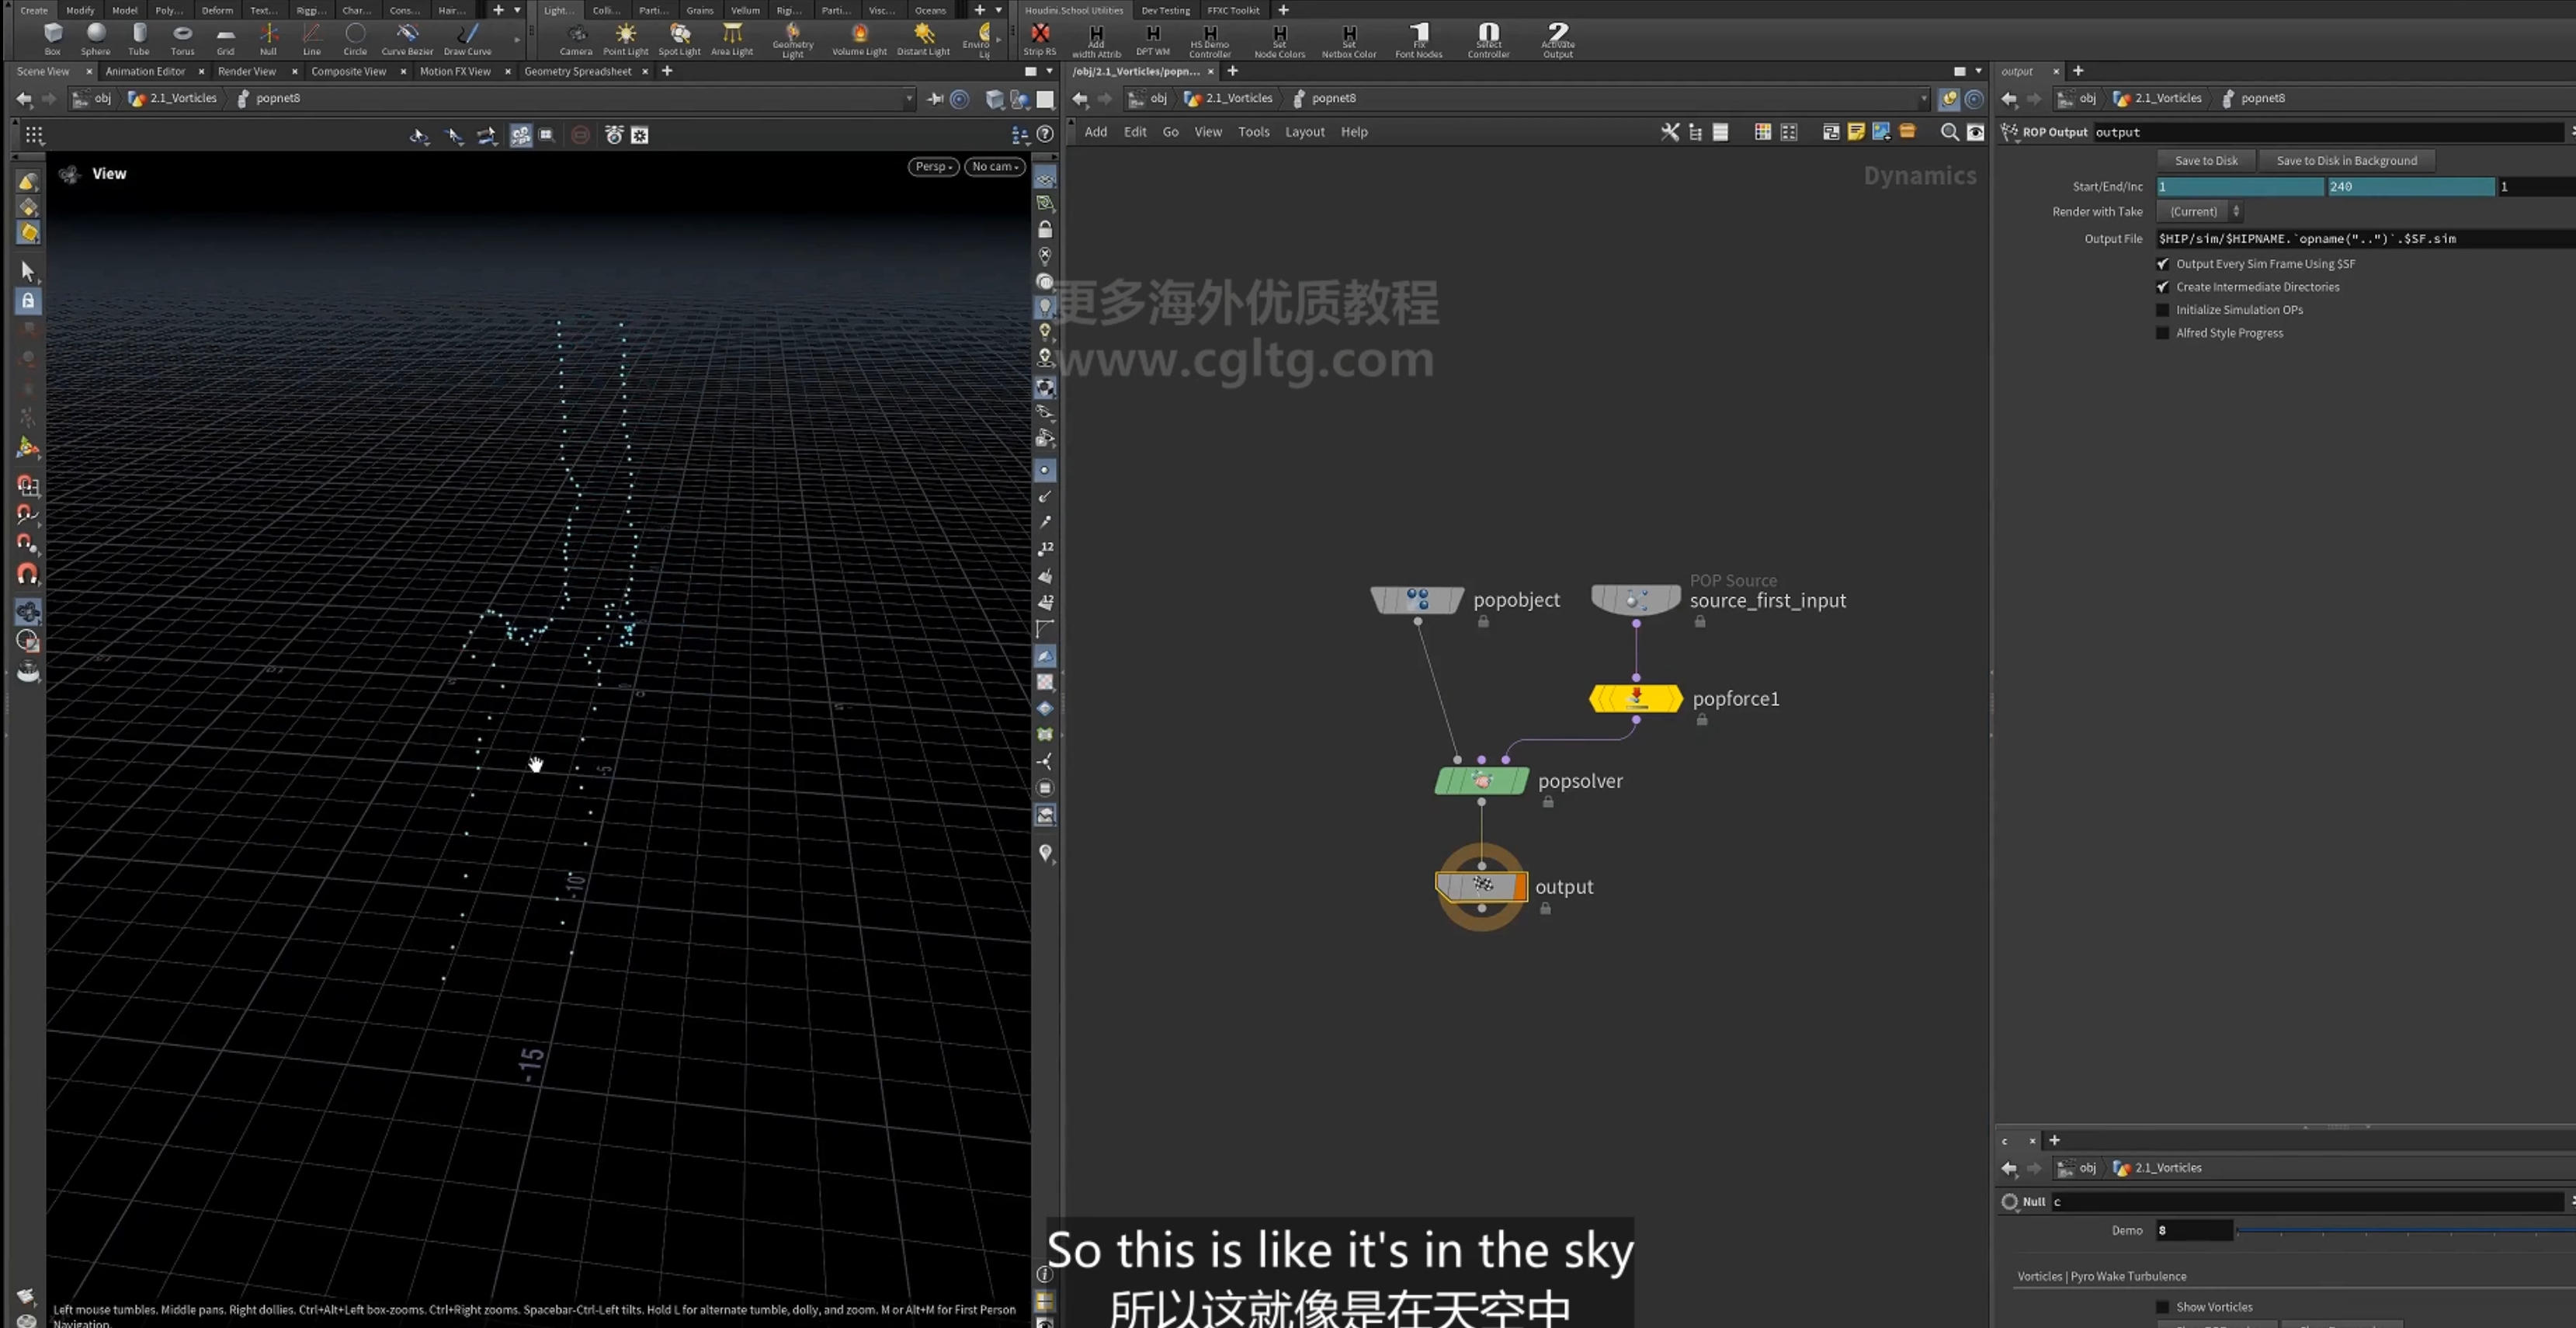Expand scene view path dropdown arrow
The height and width of the screenshot is (1328, 2576).
pos(909,99)
